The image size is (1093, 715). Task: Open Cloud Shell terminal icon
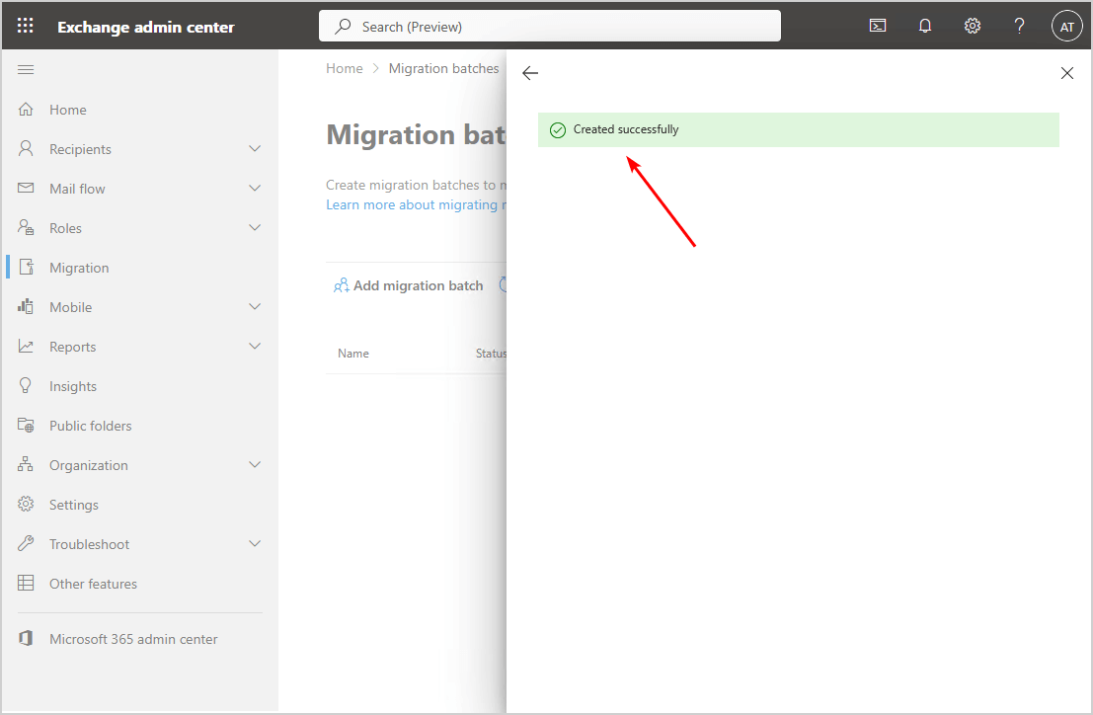pyautogui.click(x=877, y=27)
